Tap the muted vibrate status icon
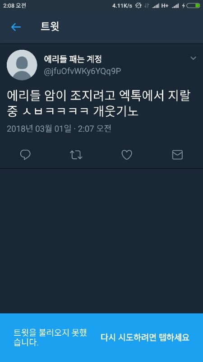The image size is (203, 362). tap(138, 5)
